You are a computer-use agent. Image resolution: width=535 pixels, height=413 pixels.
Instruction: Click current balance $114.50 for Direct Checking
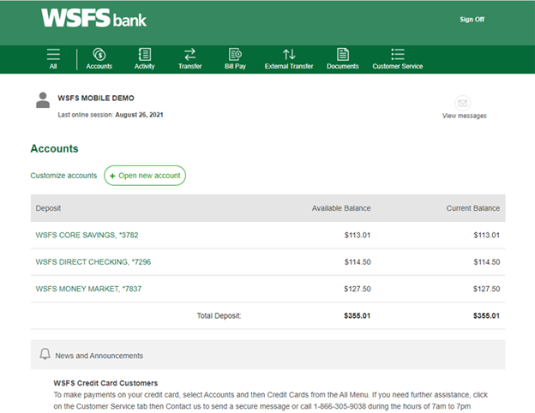pos(486,262)
